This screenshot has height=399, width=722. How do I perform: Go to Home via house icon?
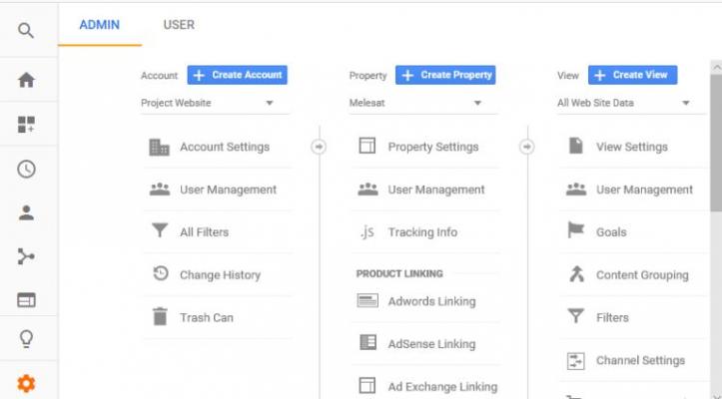[26, 80]
